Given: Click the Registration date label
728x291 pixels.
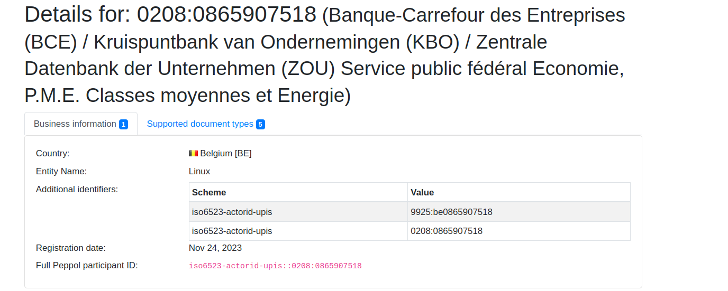Looking at the screenshot, I should click(71, 248).
